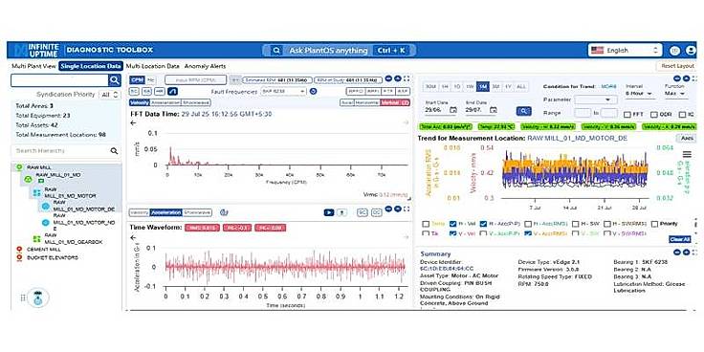704x352 pixels.
Task: Click the circular icon after Shockwave in waveform panel
Action: tap(224, 212)
